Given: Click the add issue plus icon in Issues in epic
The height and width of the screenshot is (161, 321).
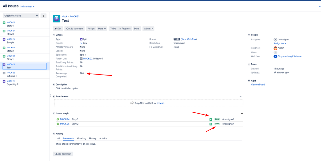Looking at the screenshot, I should [x=242, y=113].
